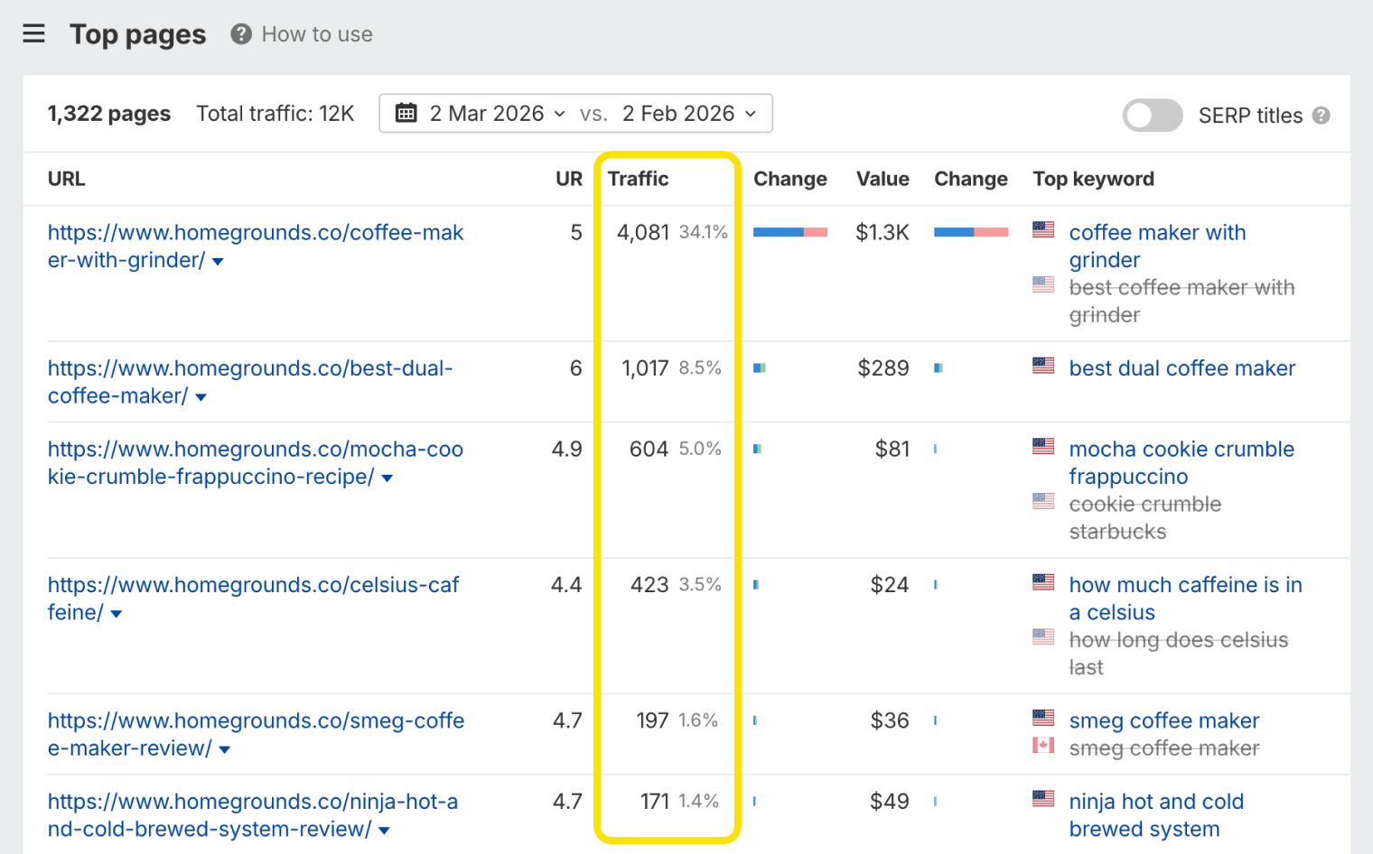Screen dimensions: 1373x854
Task: Click the calendar icon in the date selector
Action: tap(406, 113)
